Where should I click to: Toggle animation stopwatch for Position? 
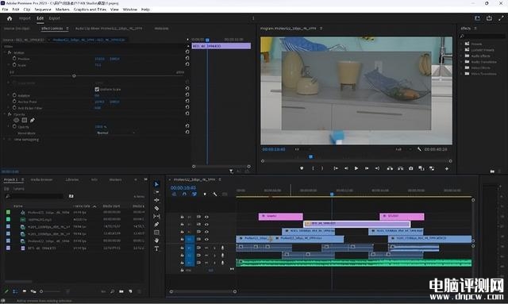pos(14,59)
